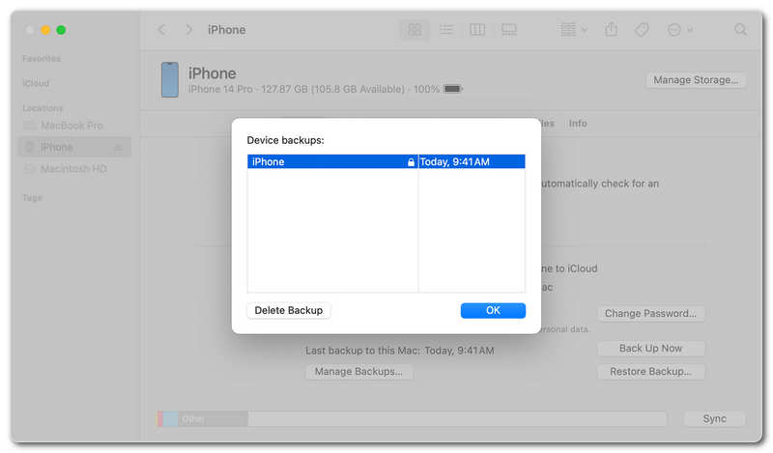Go back with the Finder back arrow

(161, 30)
